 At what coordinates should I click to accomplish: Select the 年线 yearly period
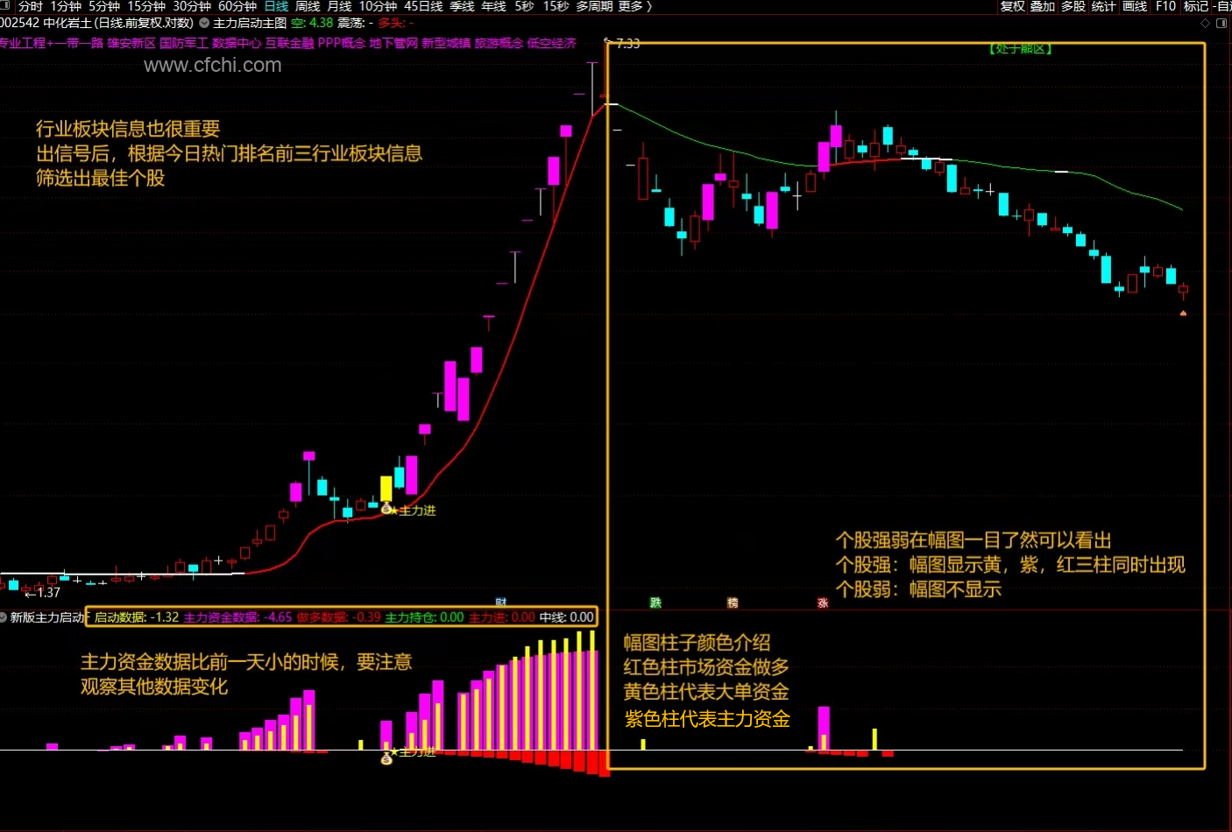pos(493,6)
